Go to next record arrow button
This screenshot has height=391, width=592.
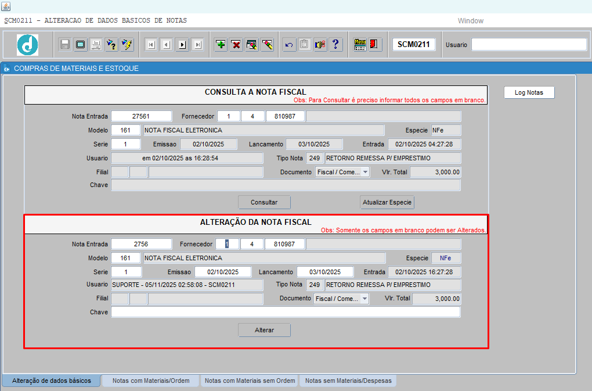[182, 45]
